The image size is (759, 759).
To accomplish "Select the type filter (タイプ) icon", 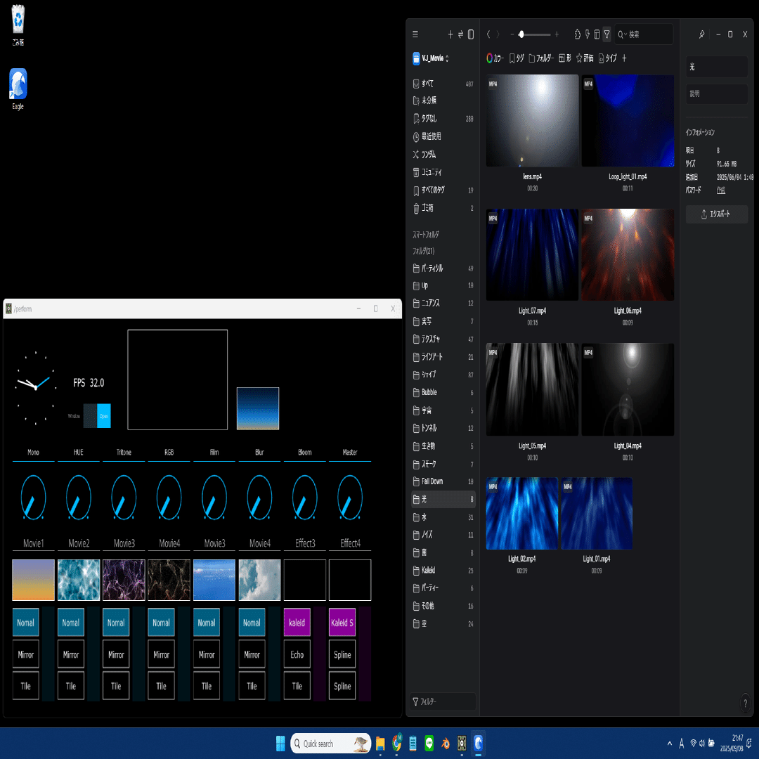I will pos(609,58).
